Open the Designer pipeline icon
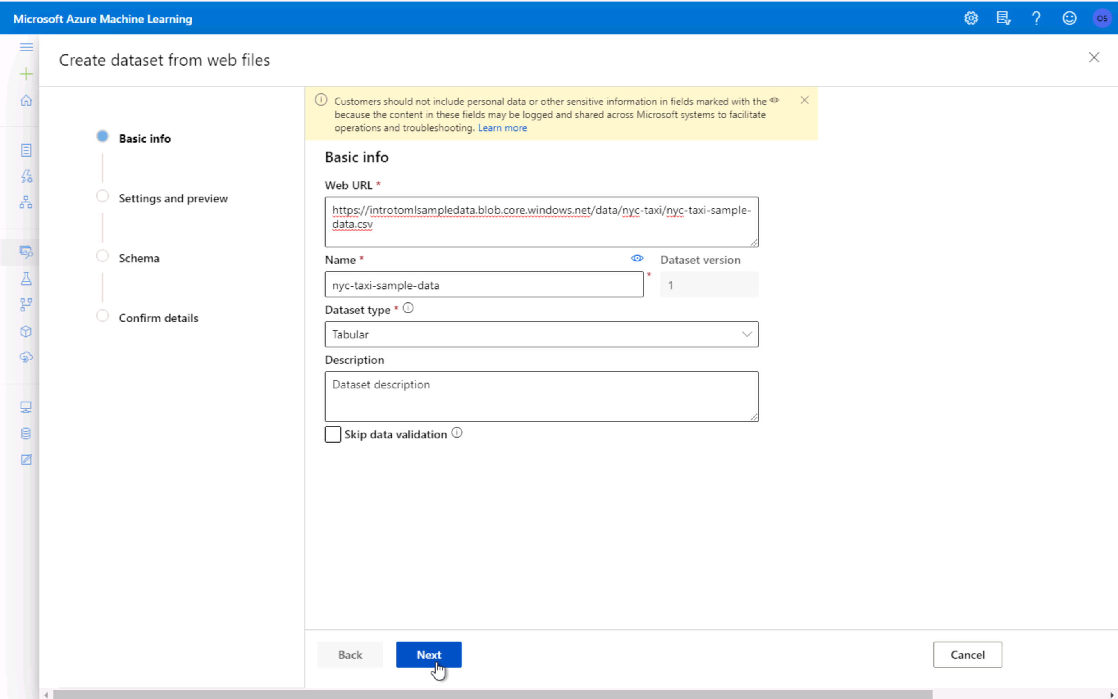 coord(26,202)
